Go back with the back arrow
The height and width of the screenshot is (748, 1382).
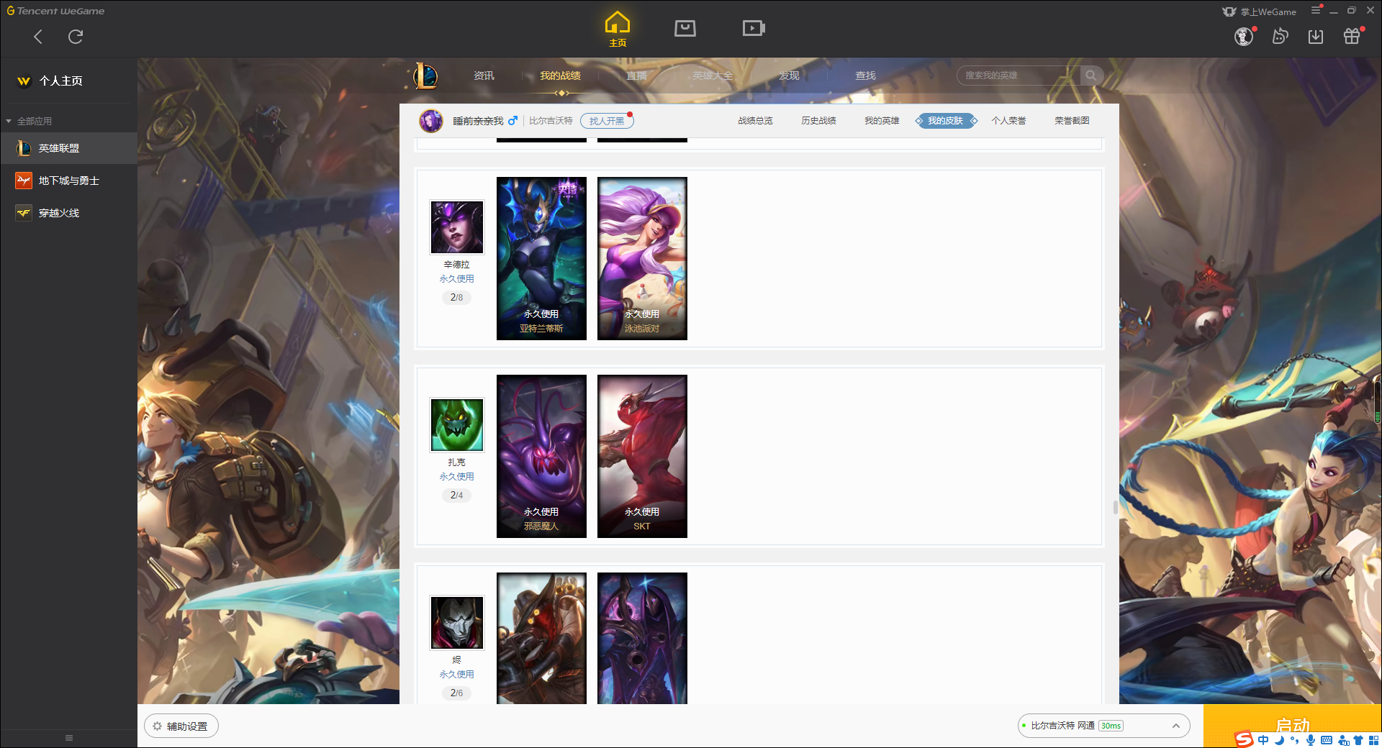click(38, 37)
